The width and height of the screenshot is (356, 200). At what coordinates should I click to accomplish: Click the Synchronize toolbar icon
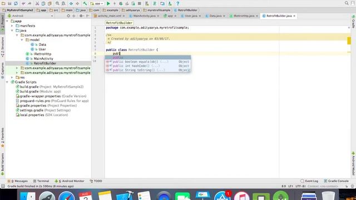[16, 3]
